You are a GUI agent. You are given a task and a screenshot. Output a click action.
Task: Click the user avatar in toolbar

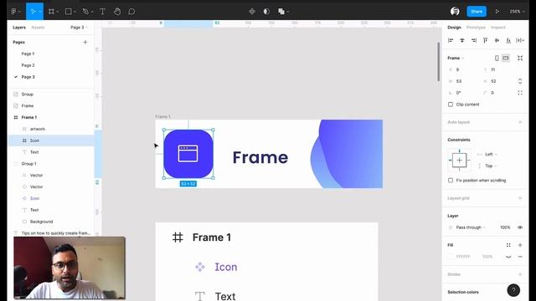(455, 11)
